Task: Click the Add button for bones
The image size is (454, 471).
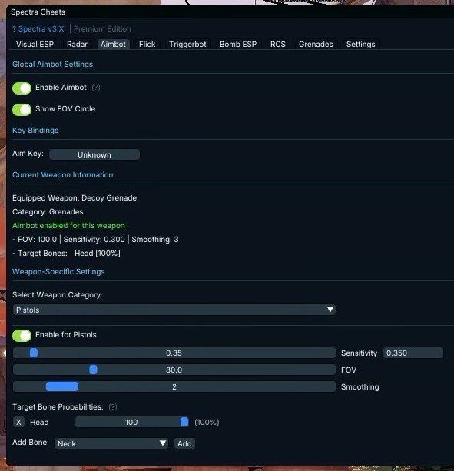Action: click(184, 443)
